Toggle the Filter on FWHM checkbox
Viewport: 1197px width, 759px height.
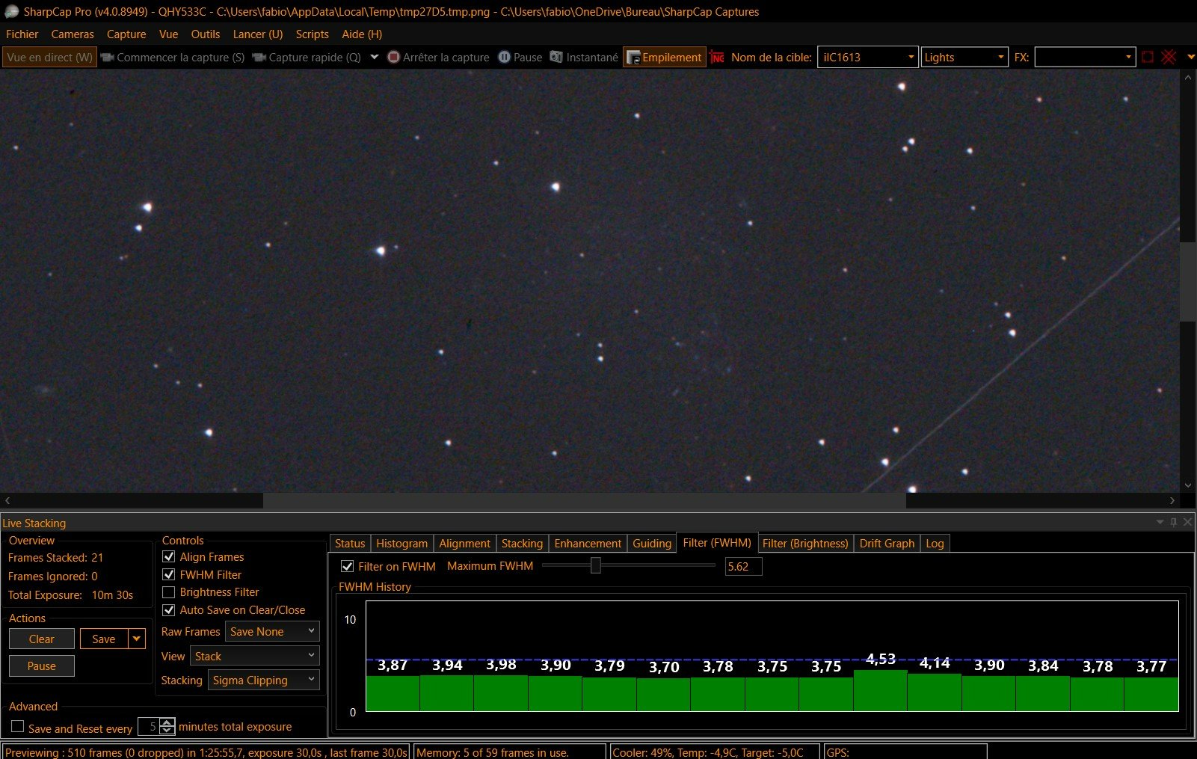pyautogui.click(x=347, y=567)
